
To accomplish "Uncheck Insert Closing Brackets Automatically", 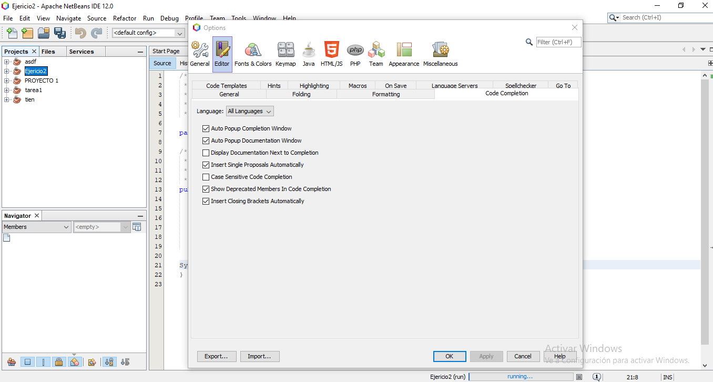I will pos(206,201).
